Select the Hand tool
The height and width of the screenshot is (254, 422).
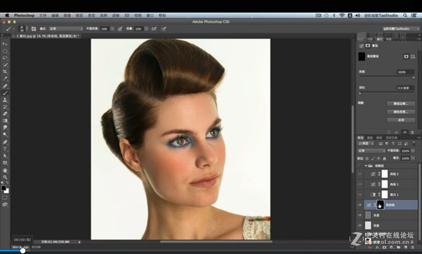[5, 170]
